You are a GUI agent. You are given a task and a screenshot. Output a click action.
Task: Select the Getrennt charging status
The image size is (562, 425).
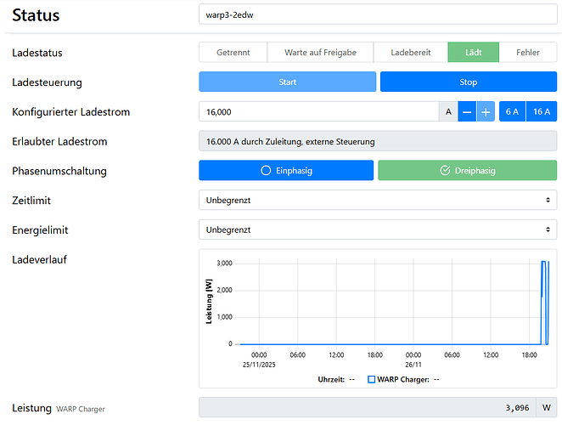coord(233,53)
